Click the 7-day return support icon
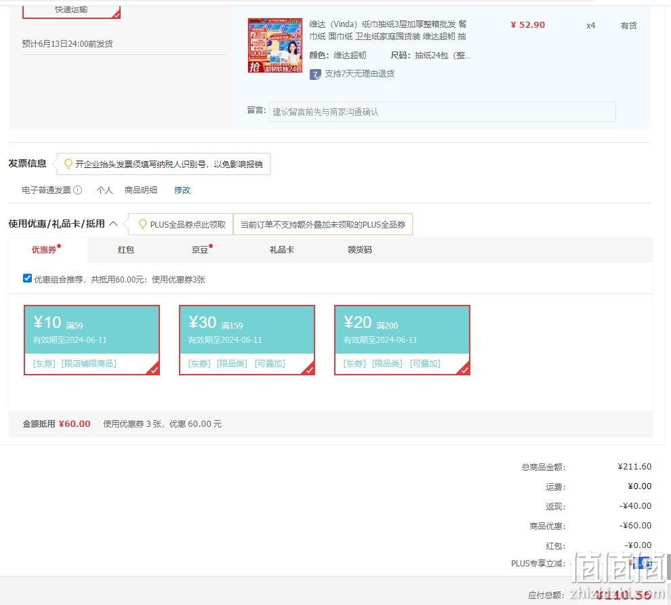The image size is (671, 605). (x=315, y=75)
